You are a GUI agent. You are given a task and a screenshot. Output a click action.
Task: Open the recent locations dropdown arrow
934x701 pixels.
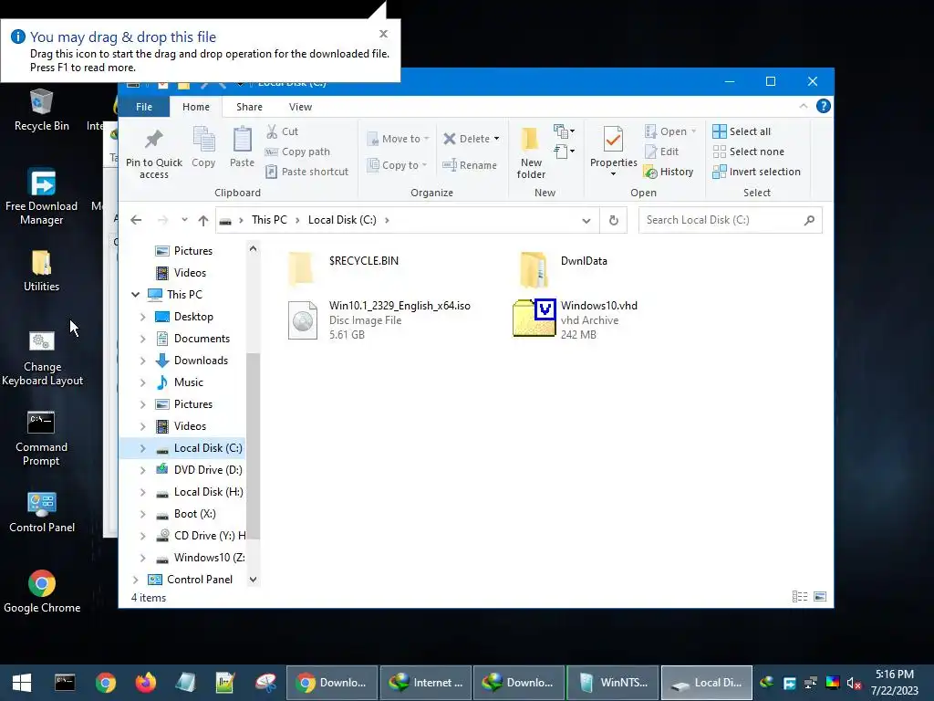tap(184, 220)
